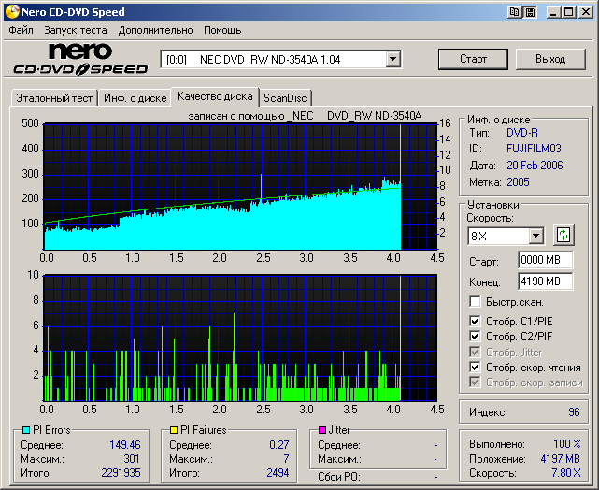Click the save floppy disk icon

(530, 12)
